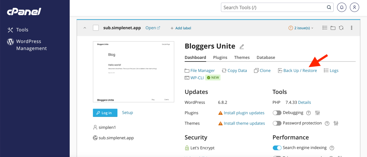Screen dimensions: 367x157
Task: Open the Password protection settings sliders icon
Action: 336,123
